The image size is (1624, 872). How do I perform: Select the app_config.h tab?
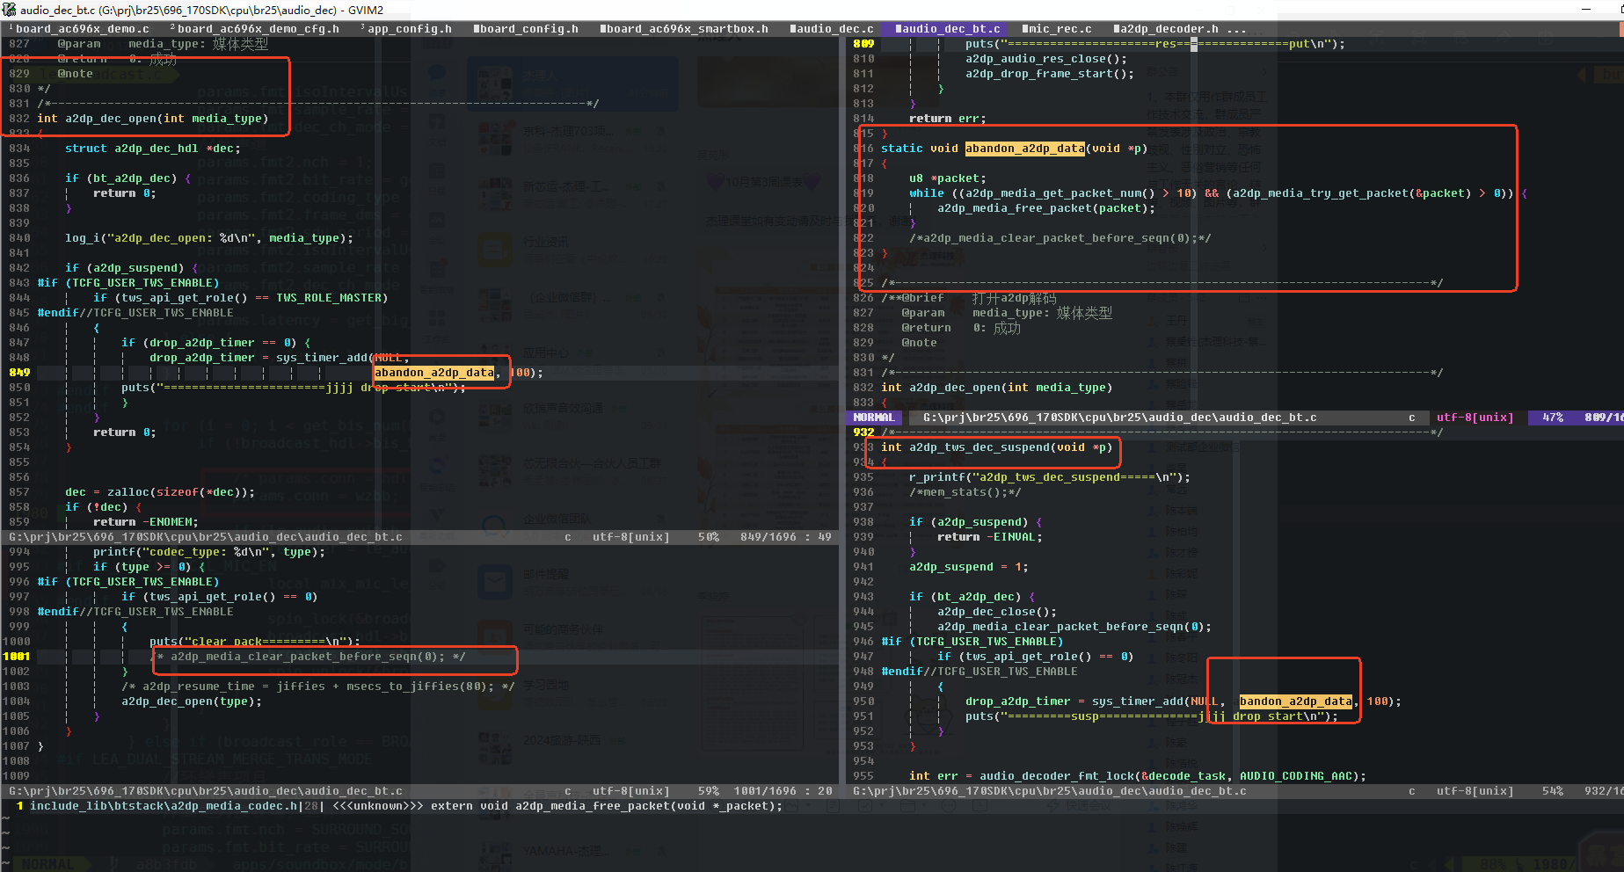click(x=405, y=28)
